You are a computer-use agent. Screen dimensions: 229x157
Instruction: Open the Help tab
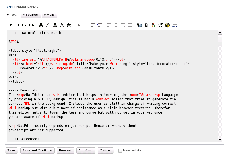(x=49, y=15)
